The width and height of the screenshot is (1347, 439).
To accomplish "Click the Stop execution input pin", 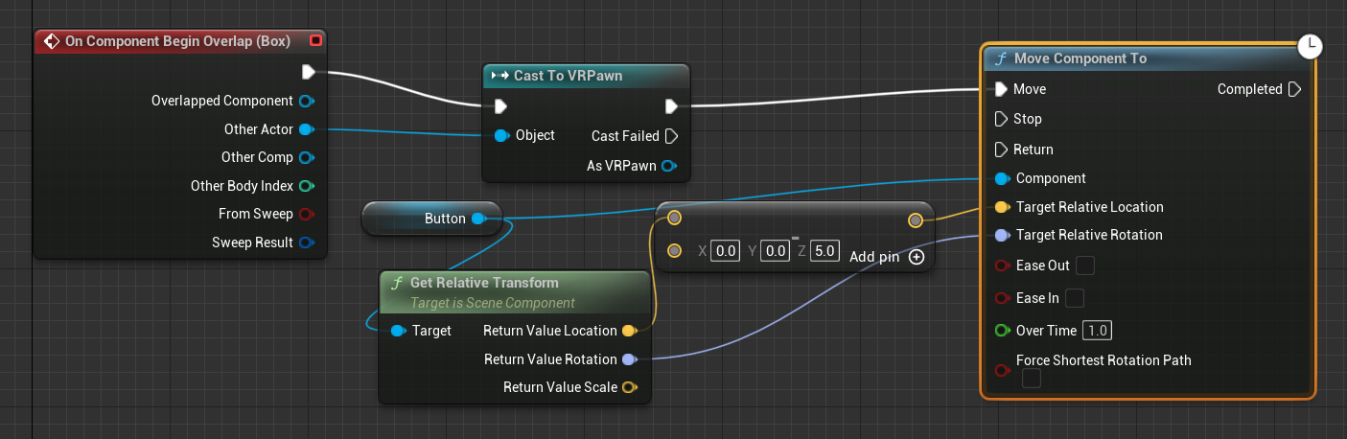I will 1002,119.
